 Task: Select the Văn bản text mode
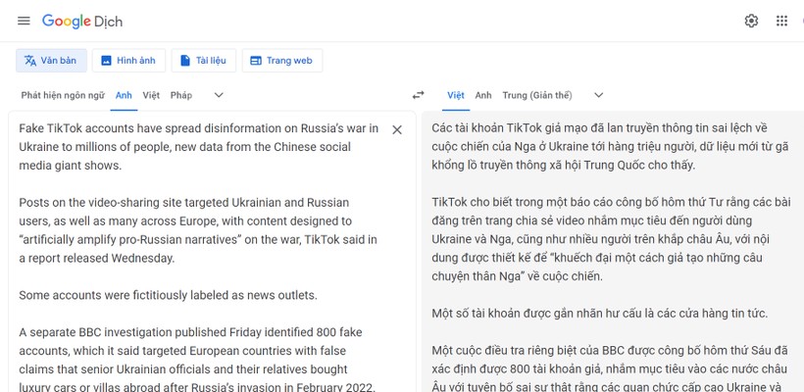coord(51,61)
